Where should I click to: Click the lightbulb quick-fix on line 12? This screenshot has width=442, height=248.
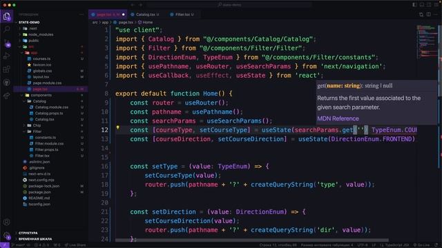[x=118, y=127]
